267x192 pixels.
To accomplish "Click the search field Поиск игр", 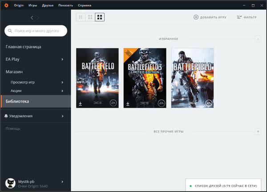I will [36, 31].
